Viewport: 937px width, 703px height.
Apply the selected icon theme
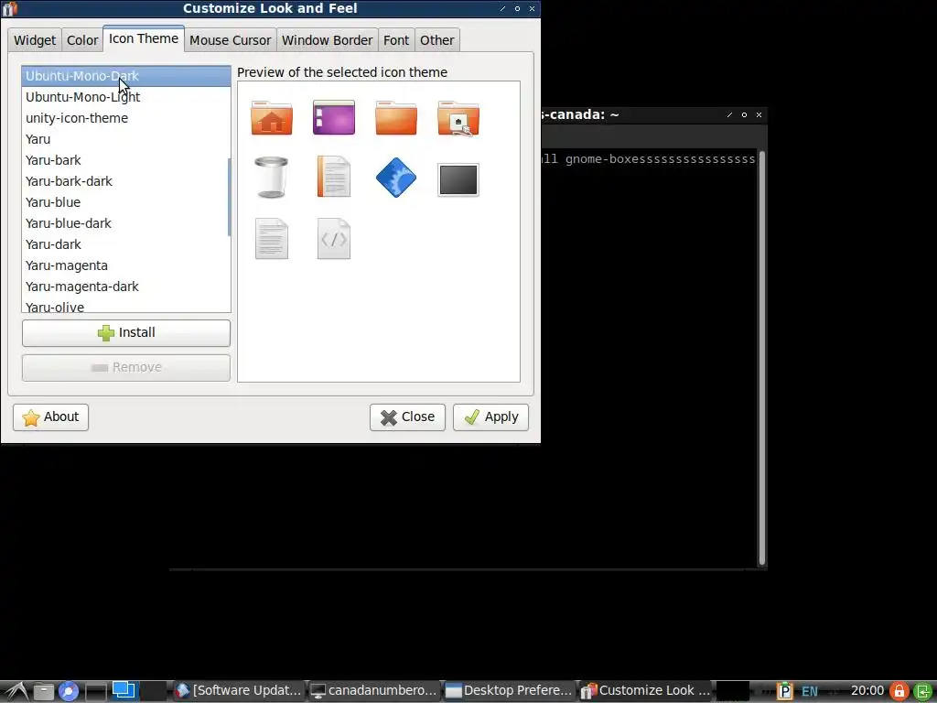490,417
